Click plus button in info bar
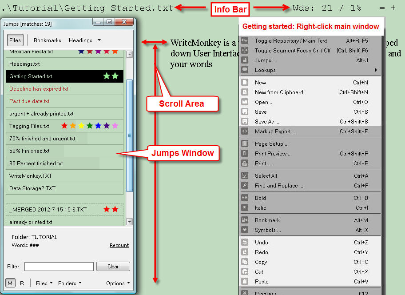 click(x=393, y=8)
